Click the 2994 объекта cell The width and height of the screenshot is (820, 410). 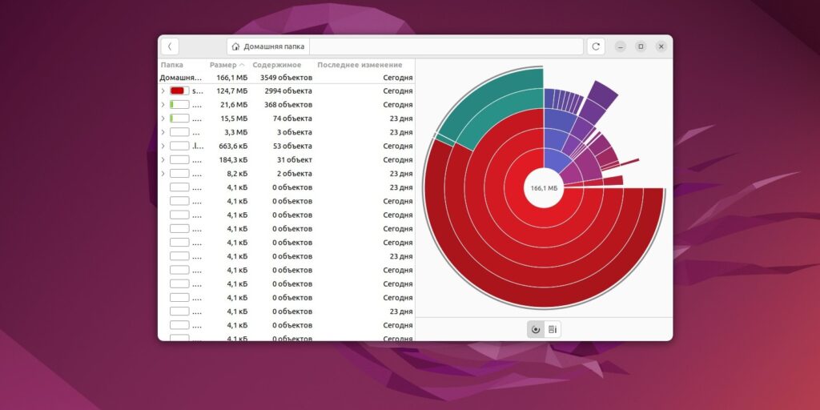(288, 91)
